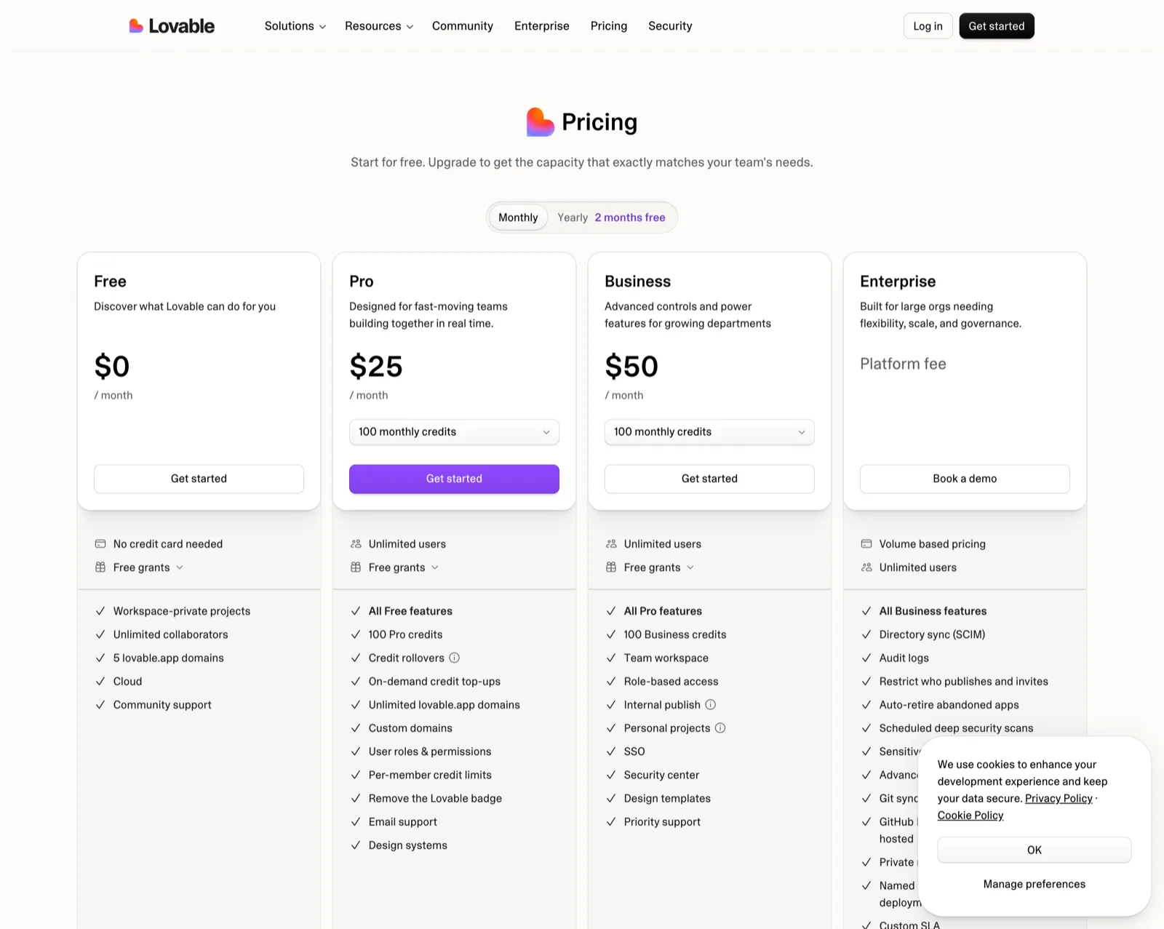Click the Log in button
Image resolution: width=1164 pixels, height=929 pixels.
click(928, 26)
